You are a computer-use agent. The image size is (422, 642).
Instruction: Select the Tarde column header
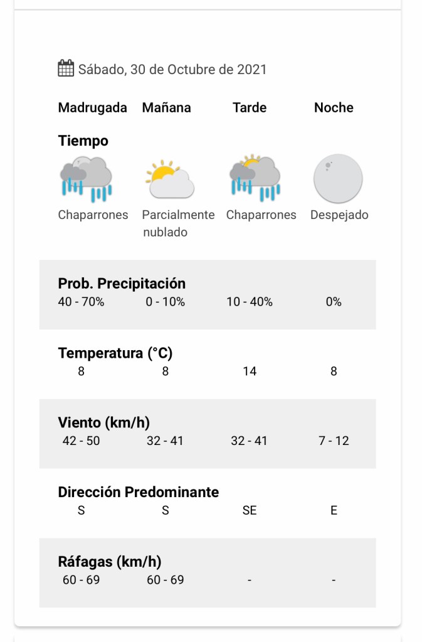point(250,108)
